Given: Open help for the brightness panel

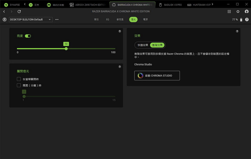Looking at the screenshot, I should [x=120, y=31].
